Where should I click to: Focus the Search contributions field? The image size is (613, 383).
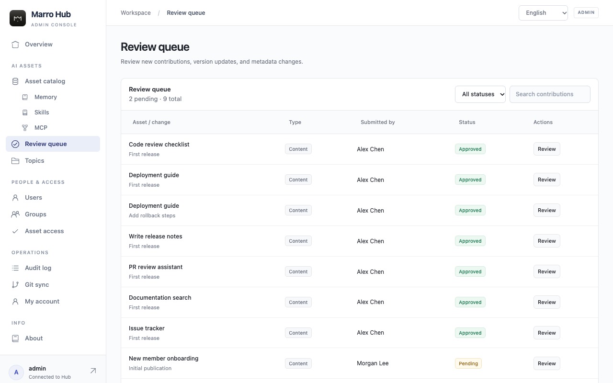point(550,94)
